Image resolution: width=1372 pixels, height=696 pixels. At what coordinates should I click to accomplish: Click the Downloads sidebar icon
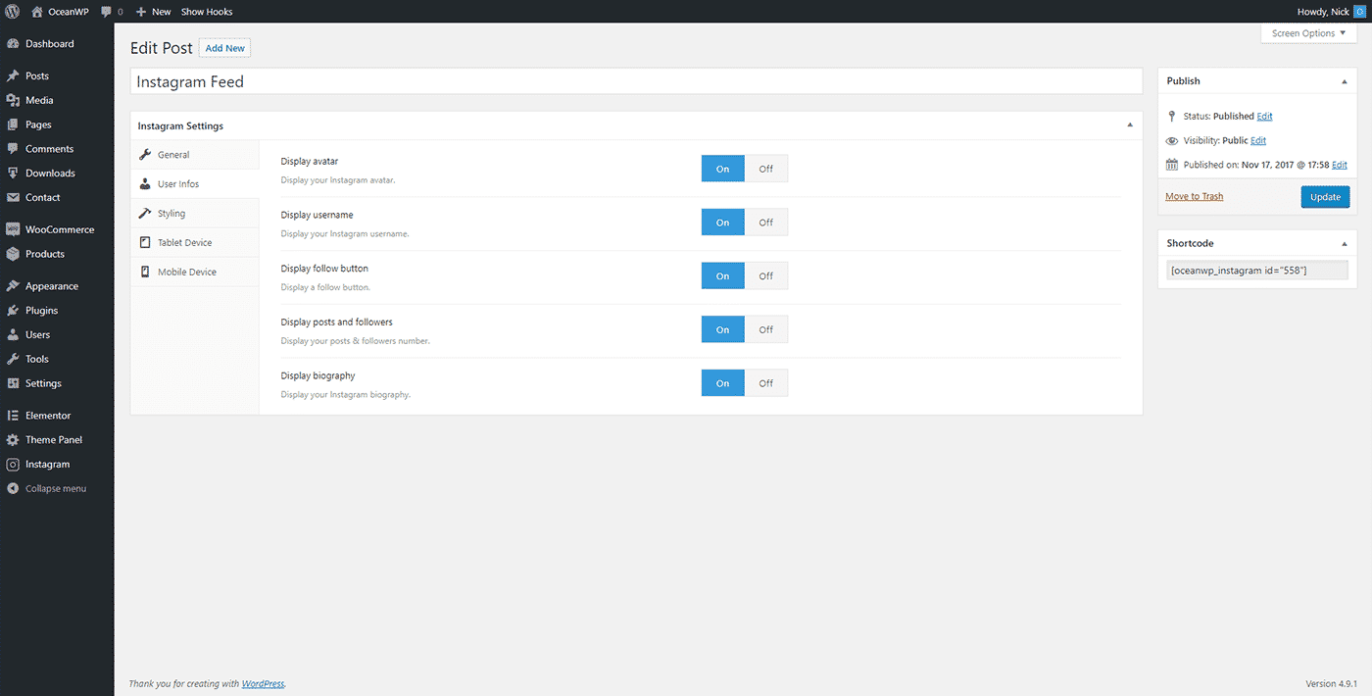13,174
